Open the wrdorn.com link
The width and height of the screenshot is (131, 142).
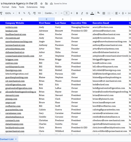point(11,27)
